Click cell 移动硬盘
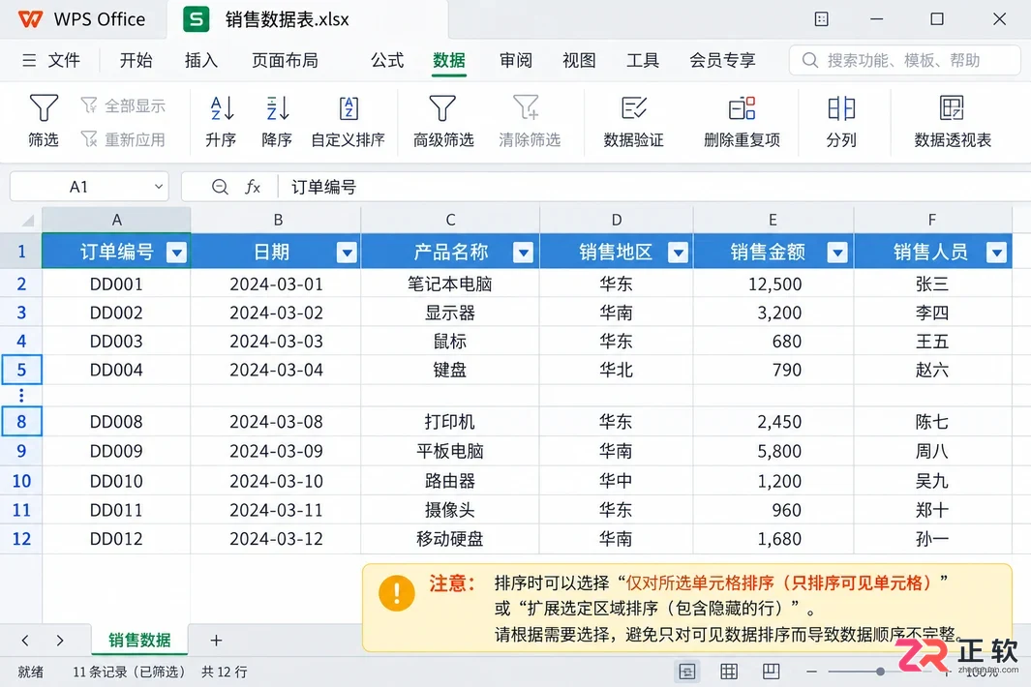Viewport: 1031px width, 687px height. 450,539
